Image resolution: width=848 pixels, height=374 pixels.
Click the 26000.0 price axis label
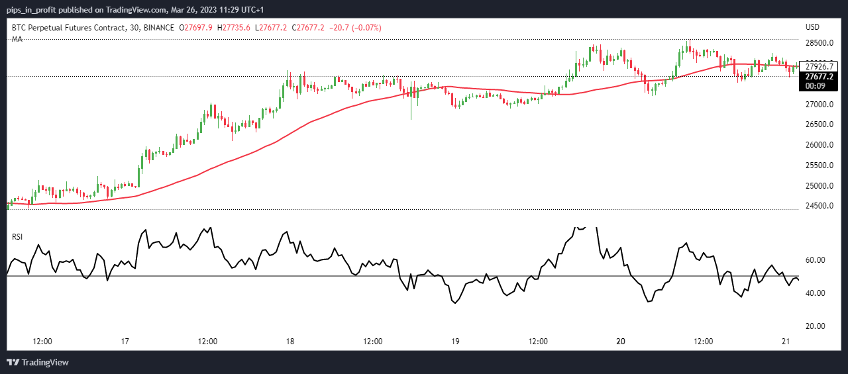820,145
